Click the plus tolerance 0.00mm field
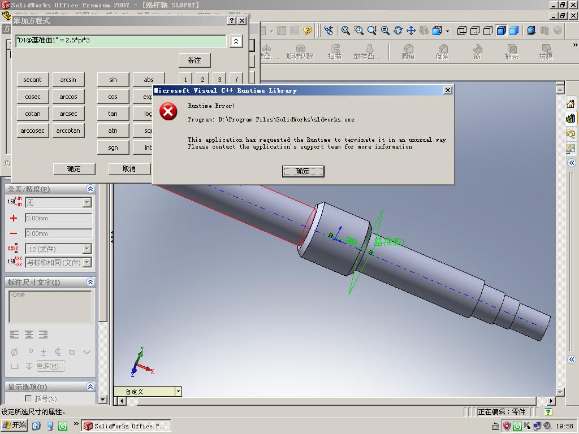This screenshot has height=434, width=579. coord(58,218)
